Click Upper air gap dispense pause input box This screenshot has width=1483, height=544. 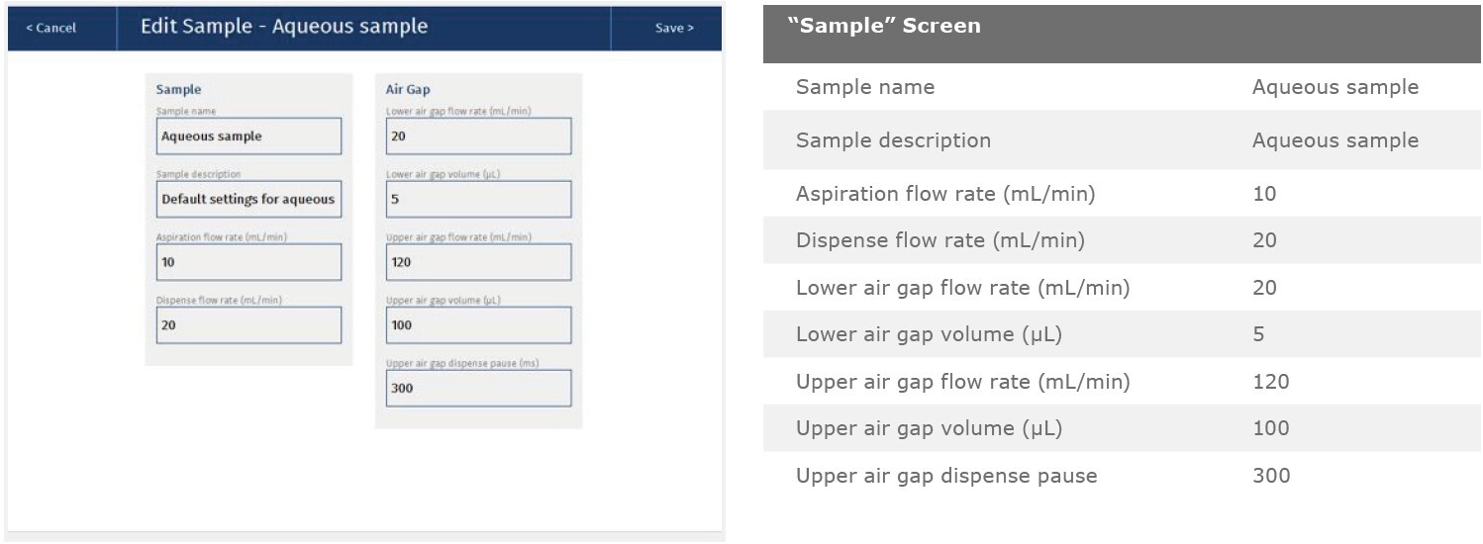click(x=478, y=388)
